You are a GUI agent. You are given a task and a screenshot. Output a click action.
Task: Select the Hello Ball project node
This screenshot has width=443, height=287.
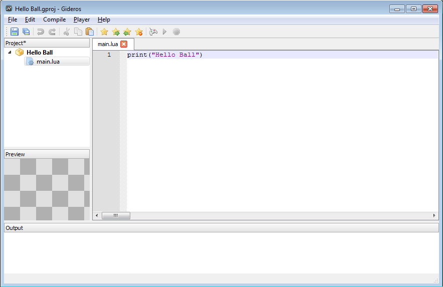40,52
